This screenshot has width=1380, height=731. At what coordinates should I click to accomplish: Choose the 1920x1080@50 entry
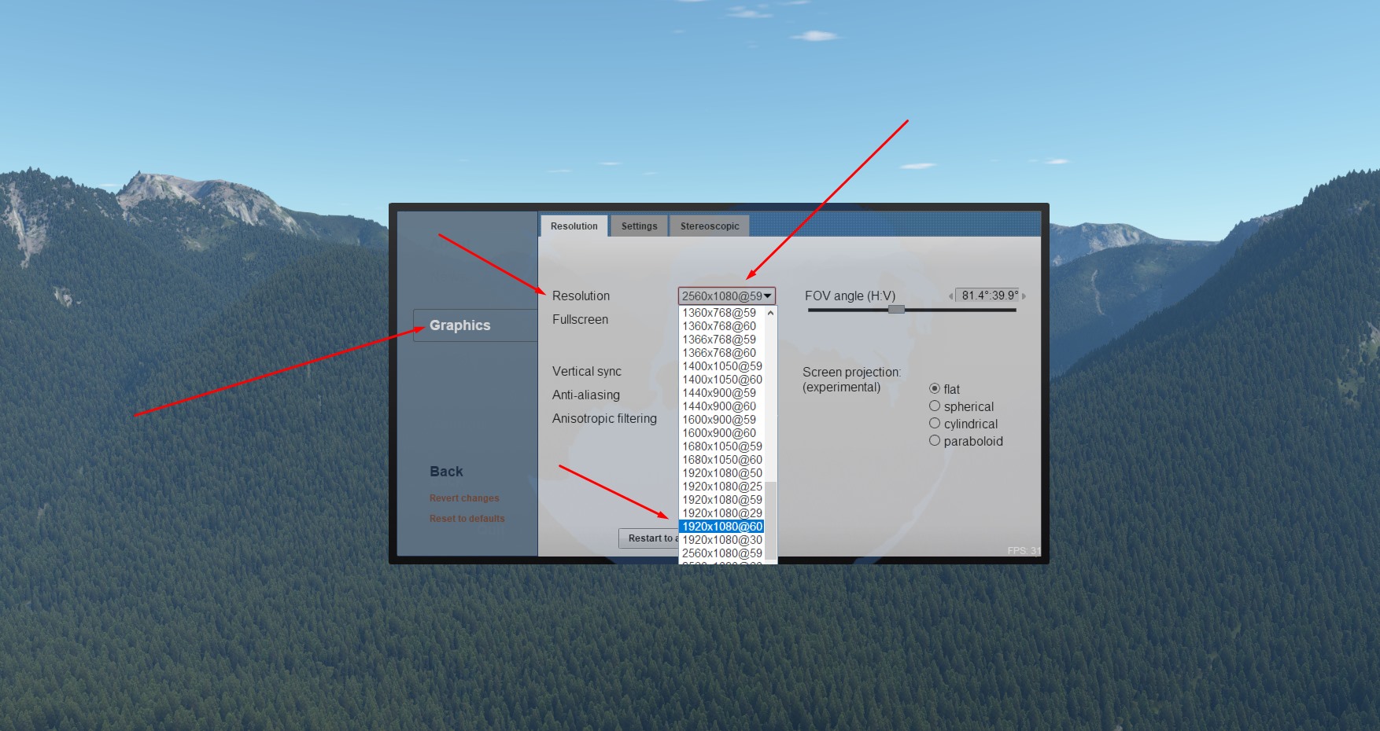click(721, 473)
